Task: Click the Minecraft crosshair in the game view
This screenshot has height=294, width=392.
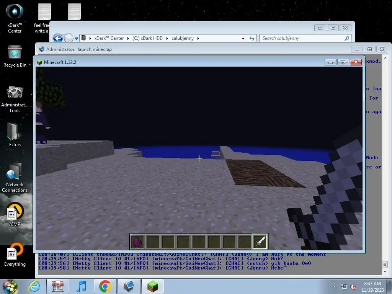Action: [199, 158]
